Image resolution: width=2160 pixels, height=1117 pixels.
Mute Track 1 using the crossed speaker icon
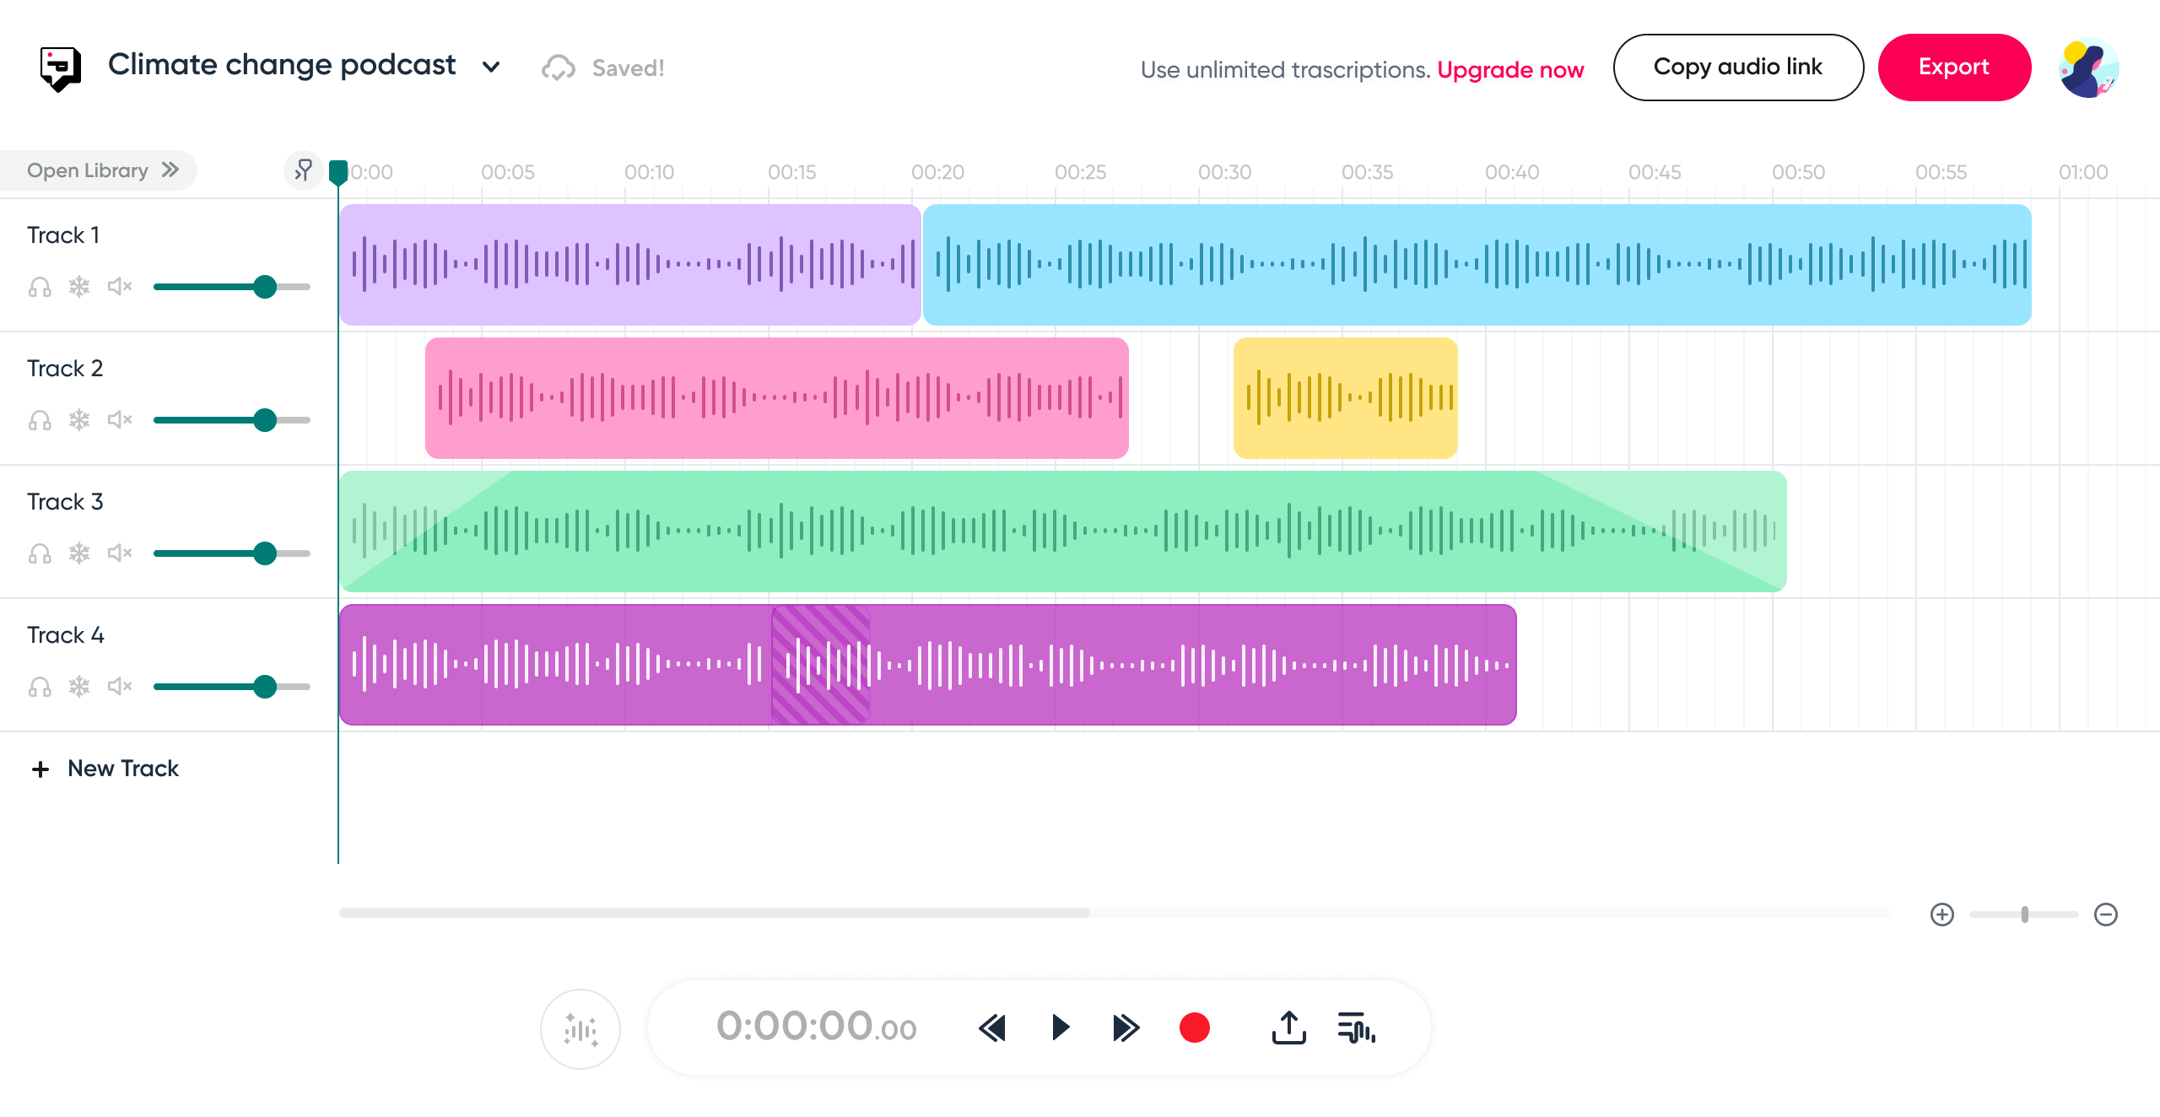coord(118,287)
